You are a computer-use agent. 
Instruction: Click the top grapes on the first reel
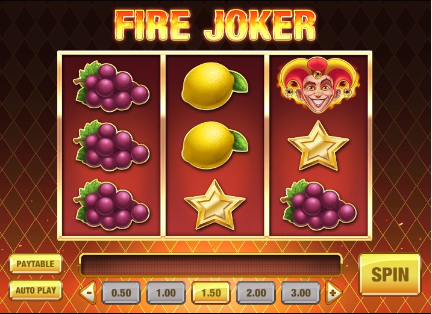111,86
